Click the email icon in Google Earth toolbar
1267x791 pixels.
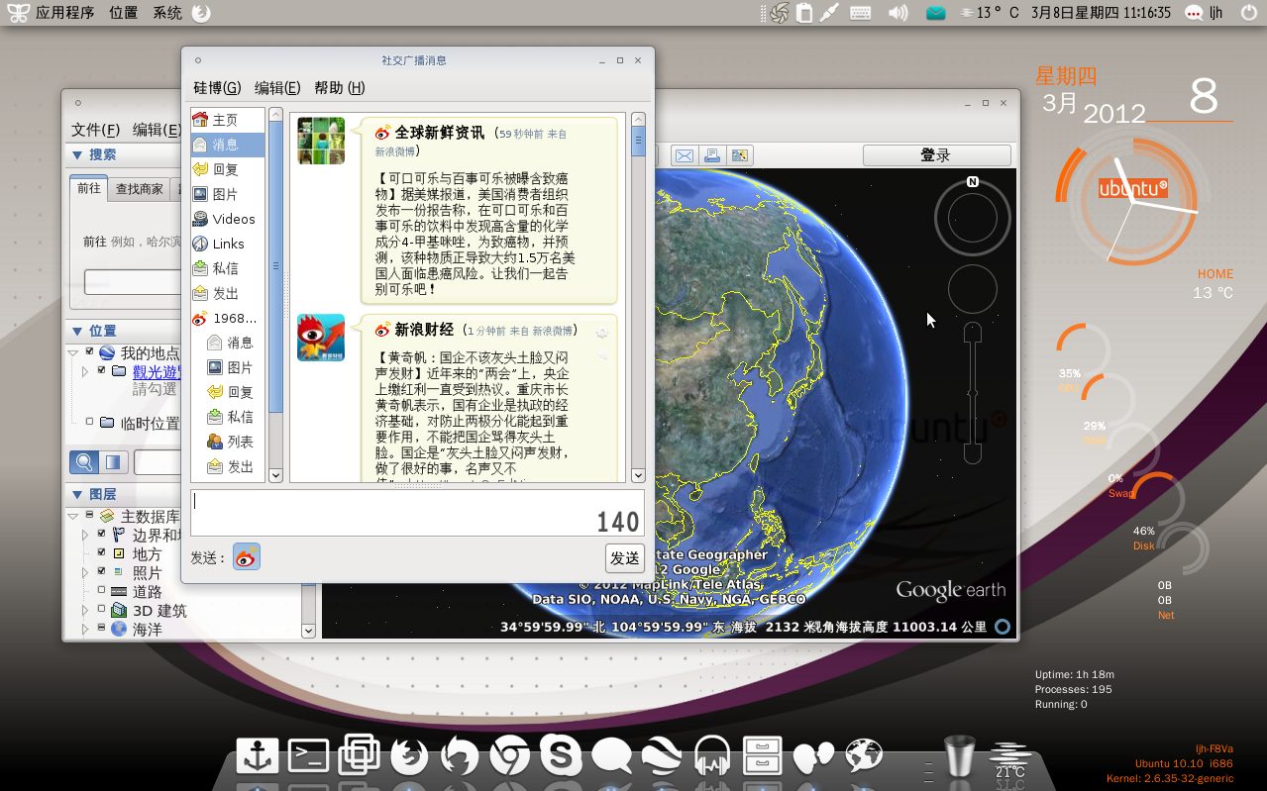(684, 155)
